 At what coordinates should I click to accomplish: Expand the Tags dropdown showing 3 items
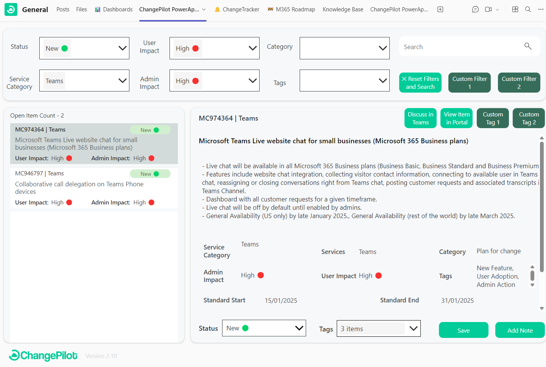pyautogui.click(x=379, y=328)
